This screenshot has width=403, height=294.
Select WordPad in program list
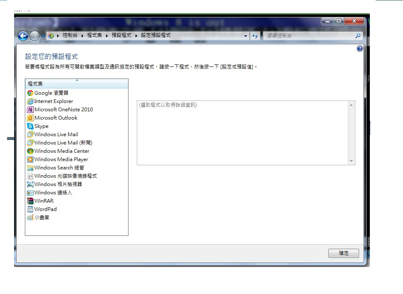[x=42, y=209]
